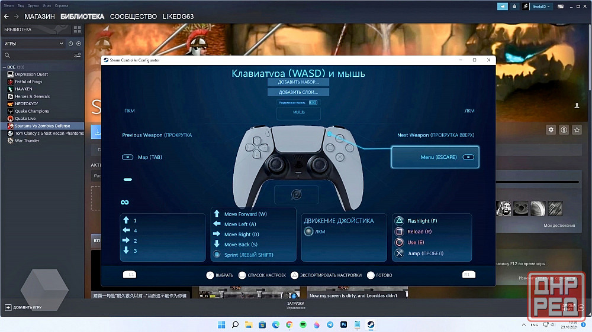Open game settings gear icon
The width and height of the screenshot is (592, 332).
551,129
